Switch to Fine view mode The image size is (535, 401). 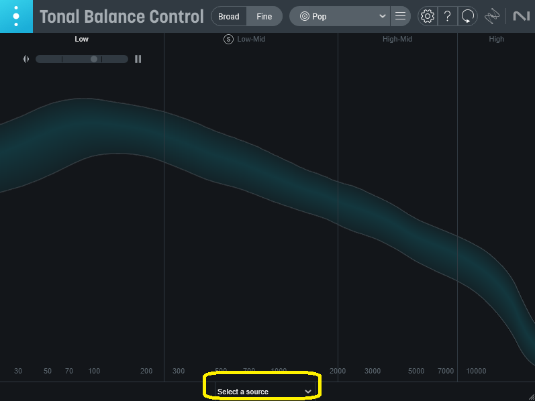click(264, 16)
